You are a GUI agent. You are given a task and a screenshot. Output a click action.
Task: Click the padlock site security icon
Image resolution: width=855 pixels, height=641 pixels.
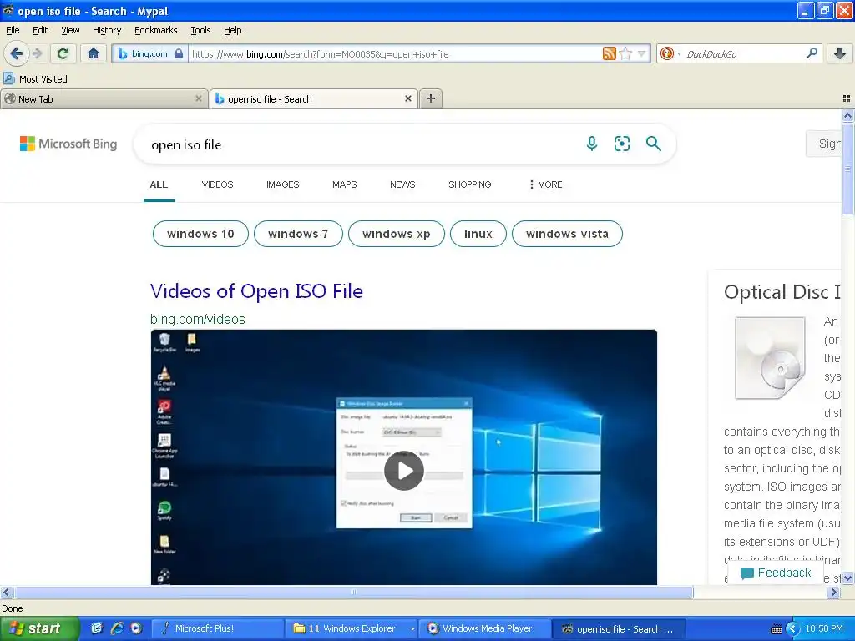pos(179,53)
